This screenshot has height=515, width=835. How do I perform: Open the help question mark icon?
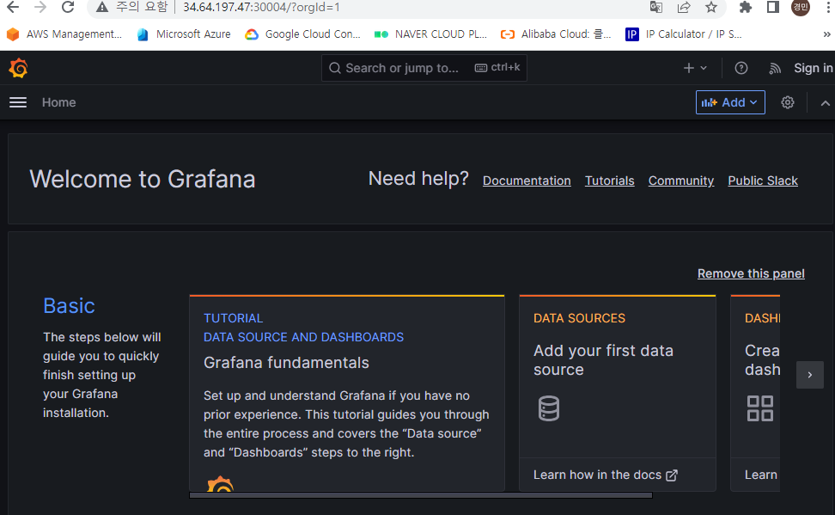pyautogui.click(x=741, y=68)
